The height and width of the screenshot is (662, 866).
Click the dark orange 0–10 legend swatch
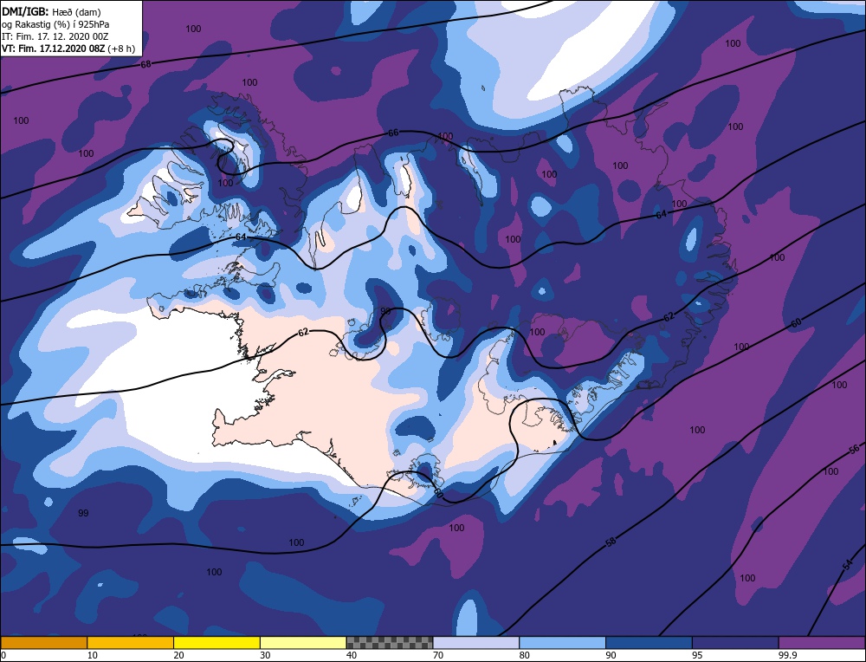tap(43, 643)
